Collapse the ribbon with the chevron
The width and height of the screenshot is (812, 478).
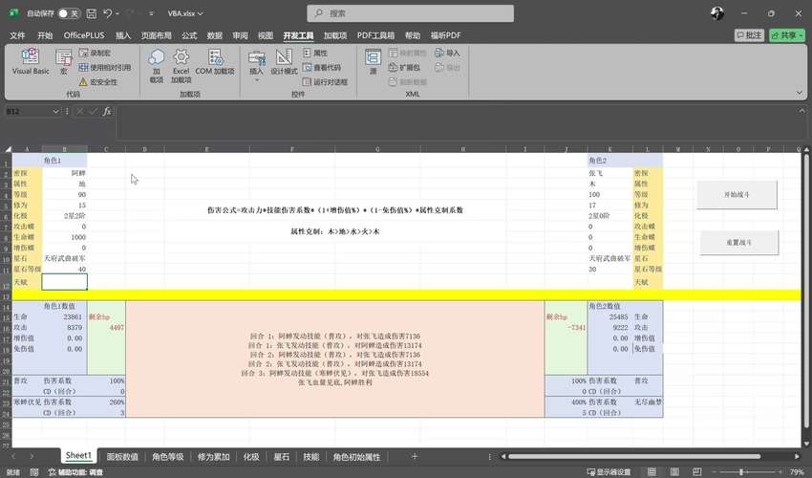click(800, 93)
